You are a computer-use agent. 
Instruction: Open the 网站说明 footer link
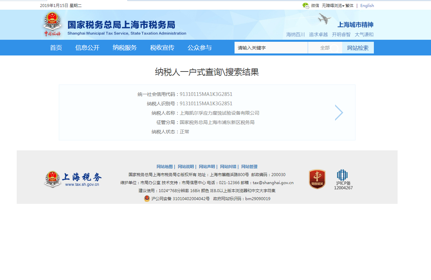(186, 167)
